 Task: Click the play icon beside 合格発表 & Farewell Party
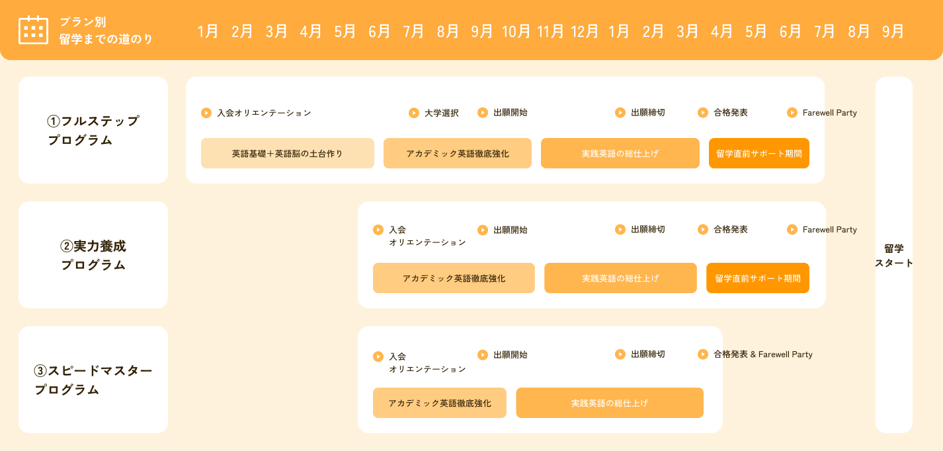click(703, 355)
